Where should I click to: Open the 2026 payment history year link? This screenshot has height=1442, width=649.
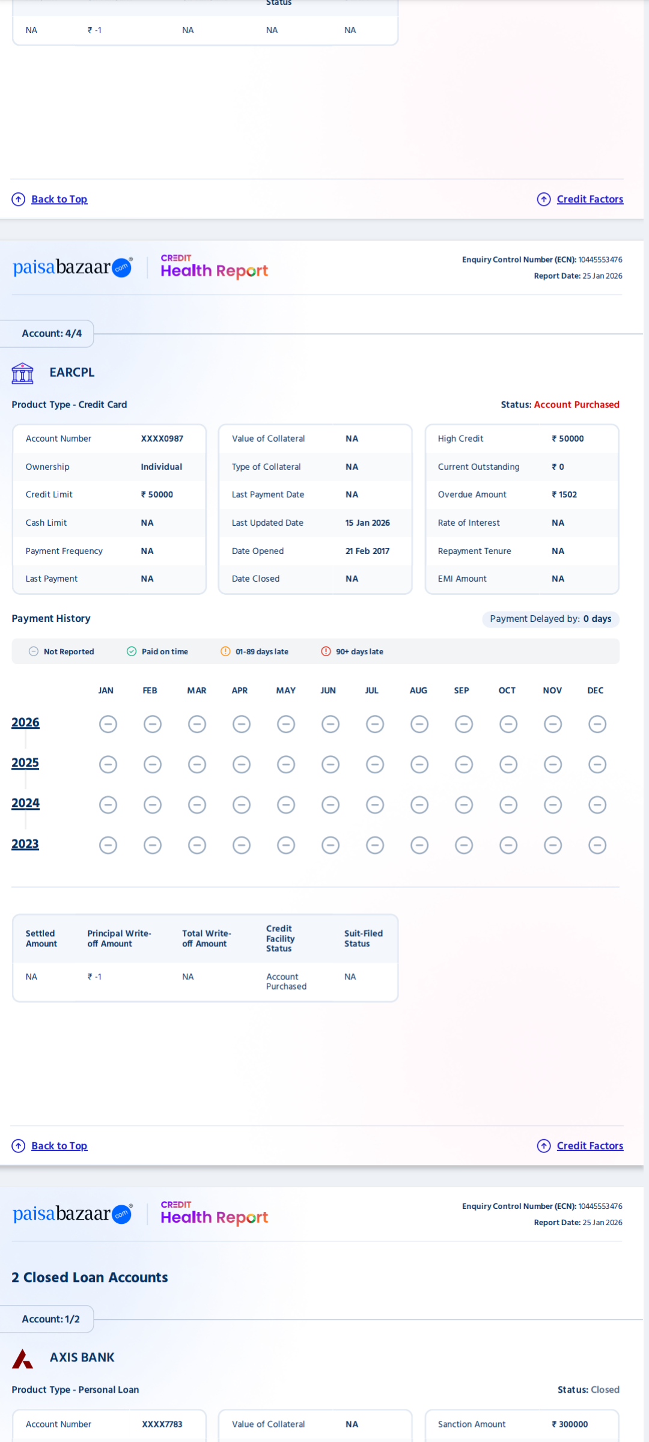[x=25, y=722]
